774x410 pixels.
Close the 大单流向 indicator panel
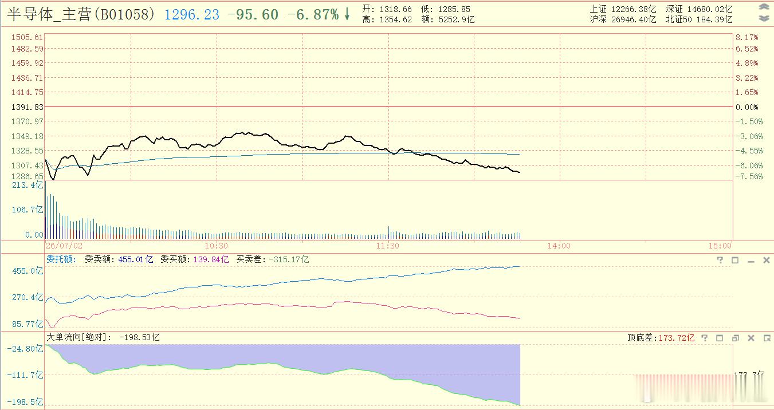pyautogui.click(x=751, y=338)
